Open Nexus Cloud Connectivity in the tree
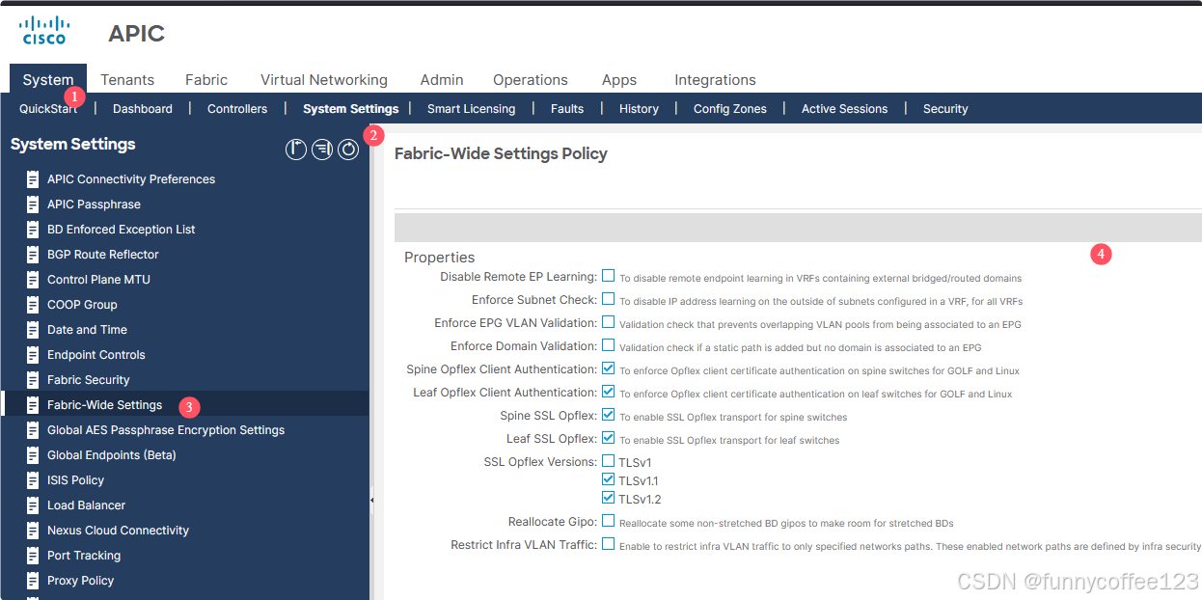Image resolution: width=1202 pixels, height=600 pixels. (x=118, y=531)
